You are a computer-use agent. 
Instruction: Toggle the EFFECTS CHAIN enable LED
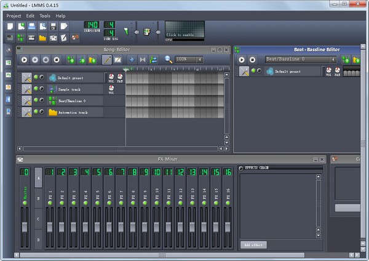click(x=241, y=167)
